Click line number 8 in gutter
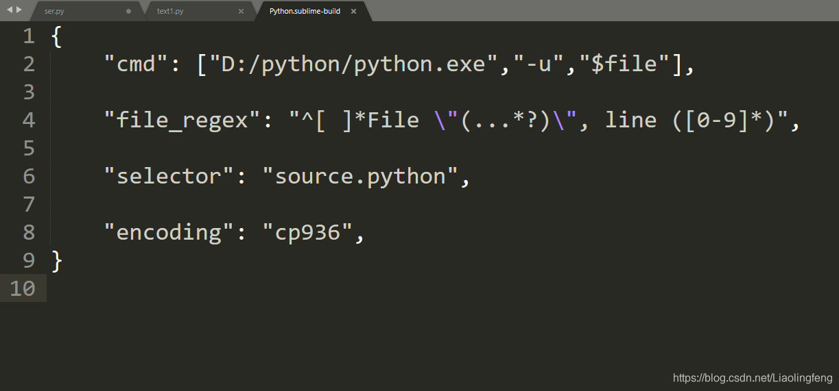Screen dimensions: 839x391 click(x=29, y=233)
